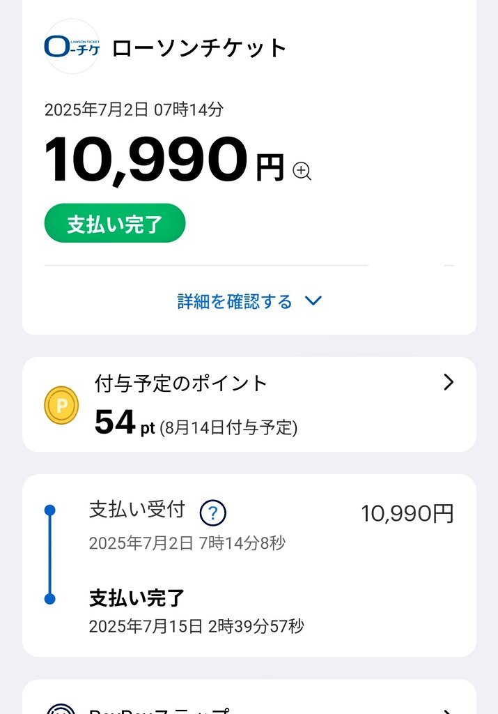Select the ローソンチケット merchant name

click(199, 48)
